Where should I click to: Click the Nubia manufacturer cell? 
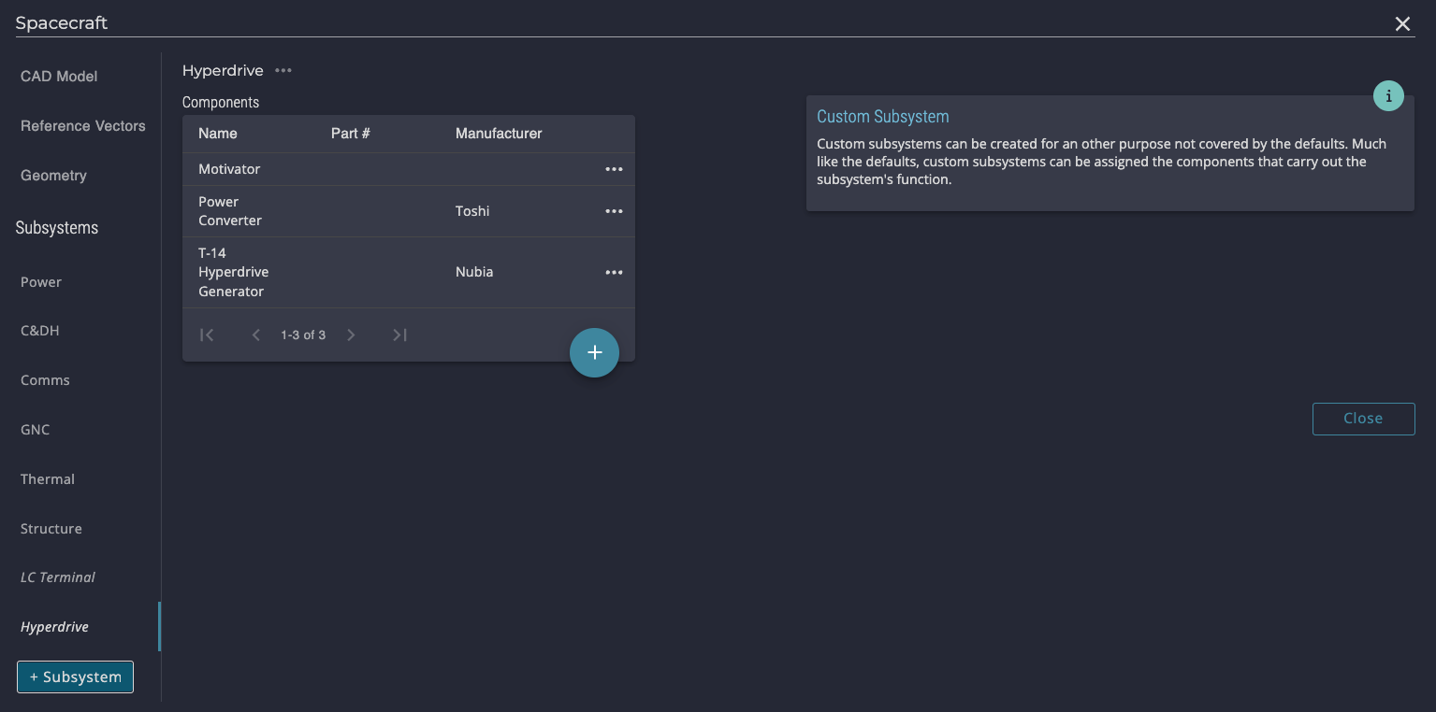pyautogui.click(x=474, y=272)
